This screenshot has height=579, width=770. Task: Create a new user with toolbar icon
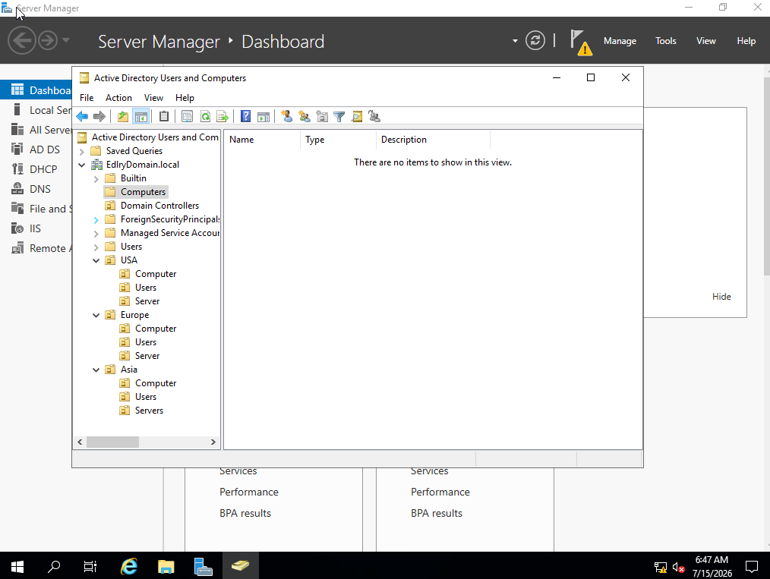pyautogui.click(x=287, y=116)
